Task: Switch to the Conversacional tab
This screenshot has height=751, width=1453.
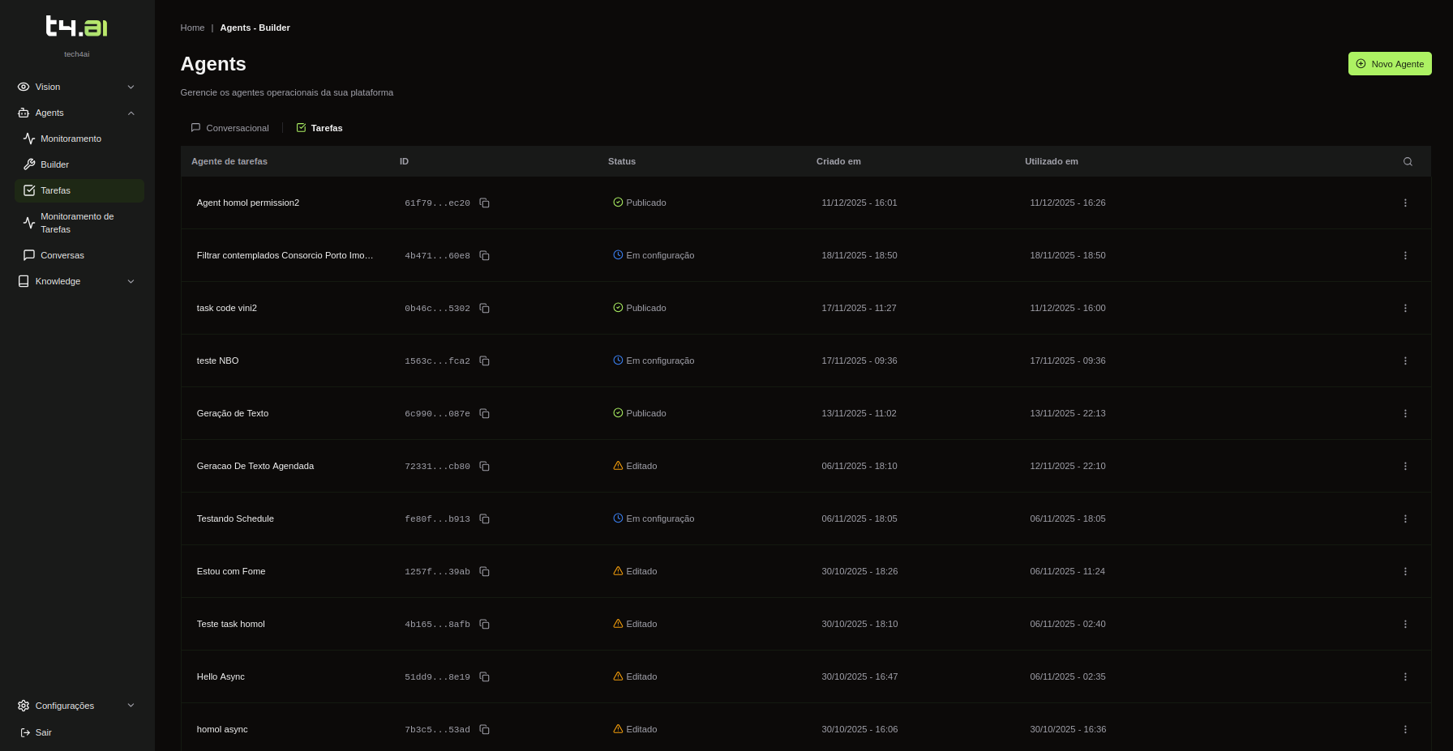Action: (x=230, y=128)
